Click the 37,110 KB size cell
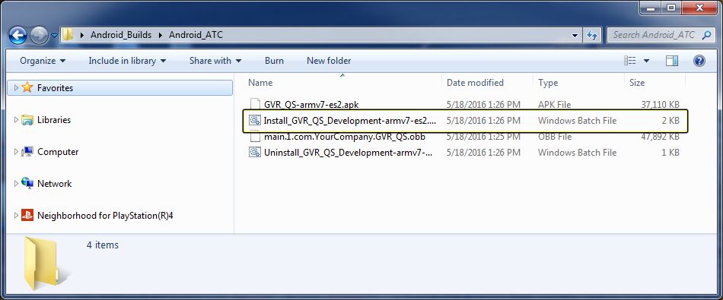This screenshot has height=300, width=723. (x=660, y=105)
